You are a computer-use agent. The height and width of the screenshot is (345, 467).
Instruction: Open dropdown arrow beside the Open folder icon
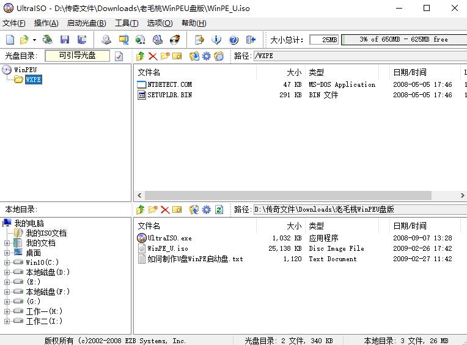34,40
